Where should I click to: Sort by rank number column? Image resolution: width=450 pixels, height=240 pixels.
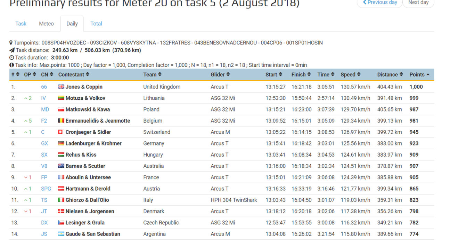coord(15,75)
